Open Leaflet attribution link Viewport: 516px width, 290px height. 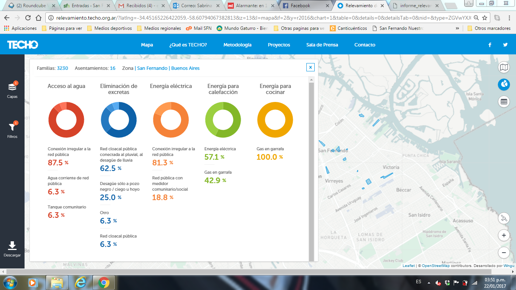[408, 266]
